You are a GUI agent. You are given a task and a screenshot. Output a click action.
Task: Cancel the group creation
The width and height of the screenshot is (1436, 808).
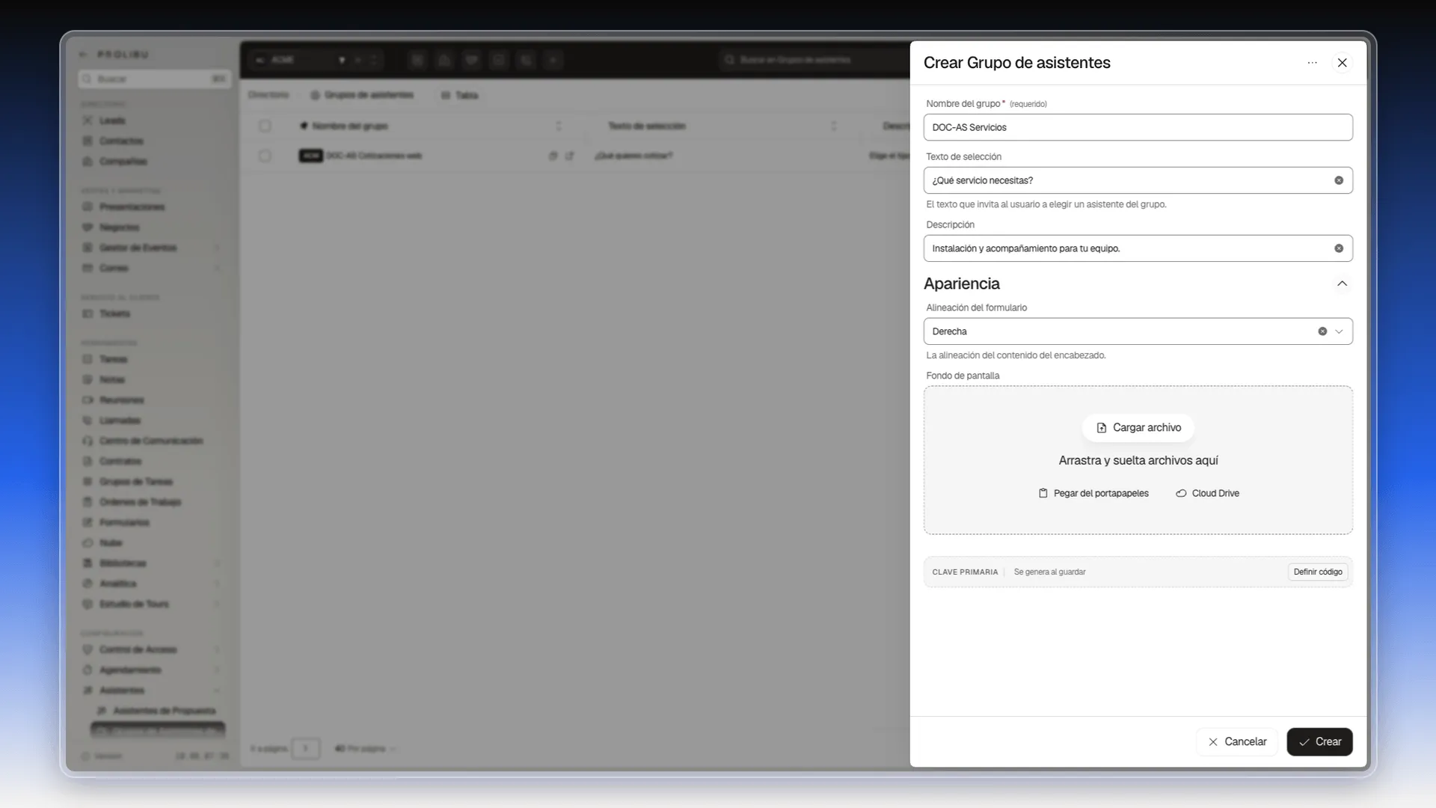(x=1237, y=741)
